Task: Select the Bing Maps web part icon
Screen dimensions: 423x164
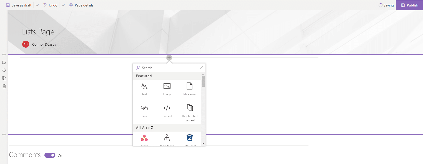Action: coord(167,138)
